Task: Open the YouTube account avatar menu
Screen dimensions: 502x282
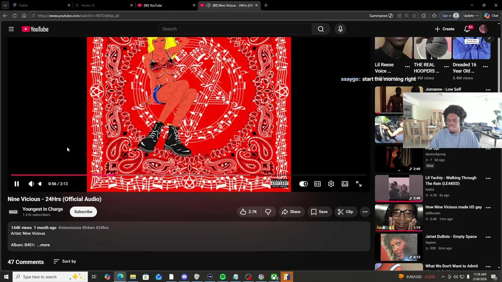Action: (483, 29)
